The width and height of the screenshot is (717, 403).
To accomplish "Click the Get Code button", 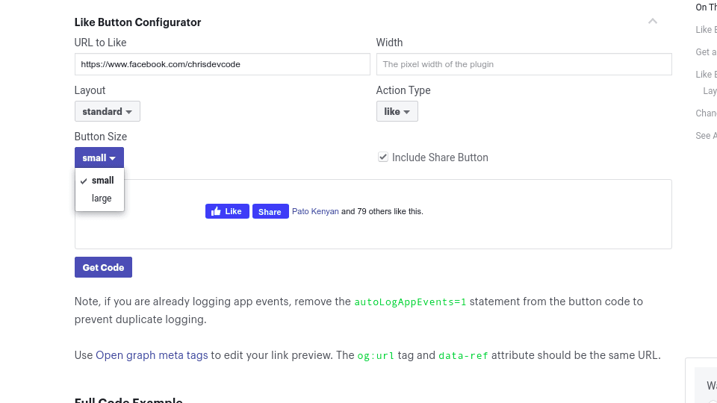I will point(103,267).
